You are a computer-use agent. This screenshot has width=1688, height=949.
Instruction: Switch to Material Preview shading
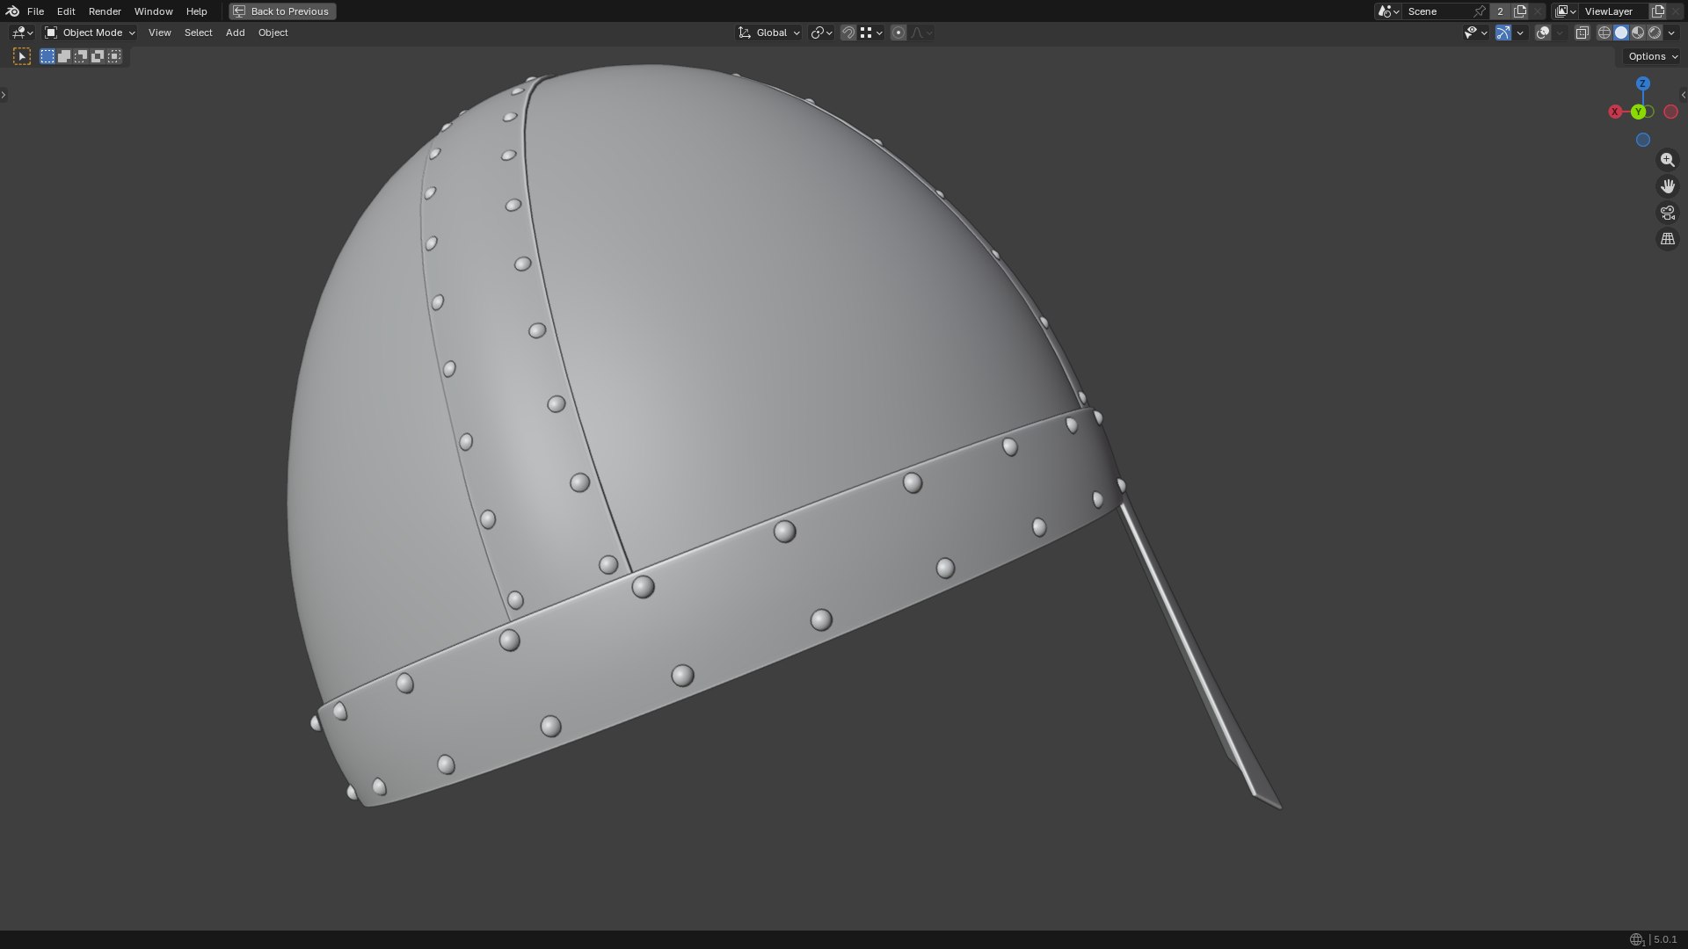(x=1638, y=33)
